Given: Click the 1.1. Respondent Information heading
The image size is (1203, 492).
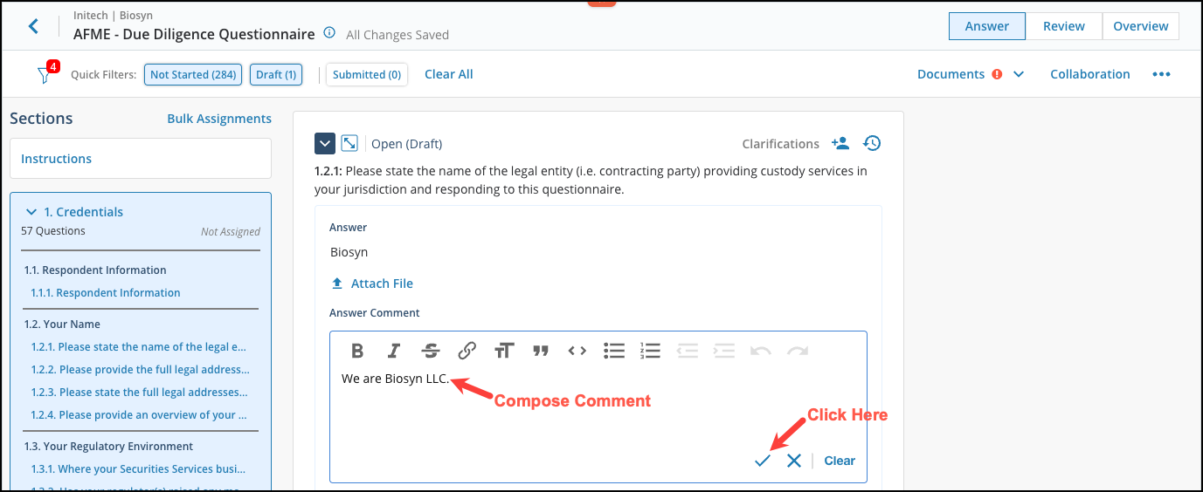Looking at the screenshot, I should 95,270.
